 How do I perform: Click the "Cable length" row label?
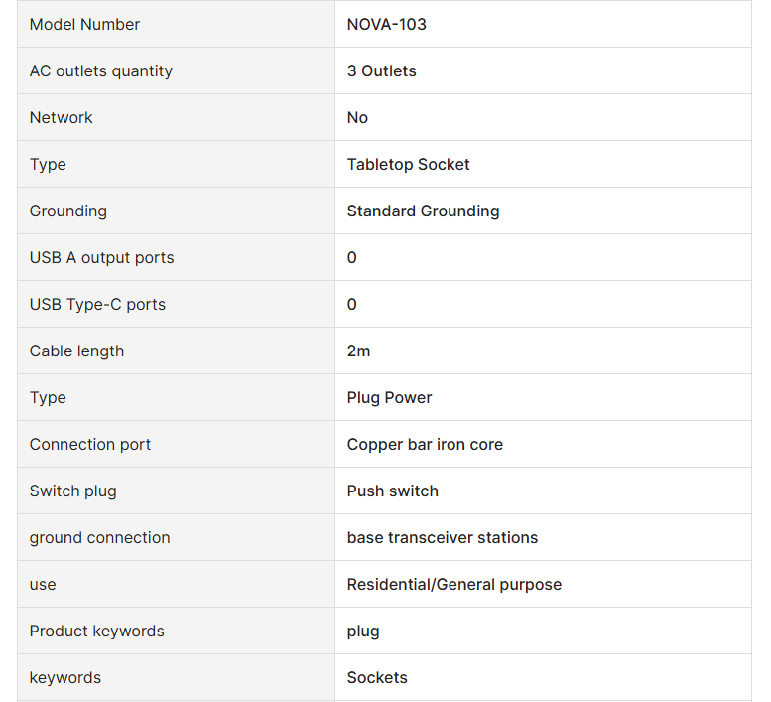click(x=77, y=351)
